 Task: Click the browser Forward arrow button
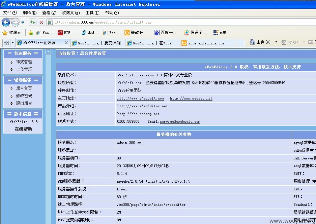[15, 22]
